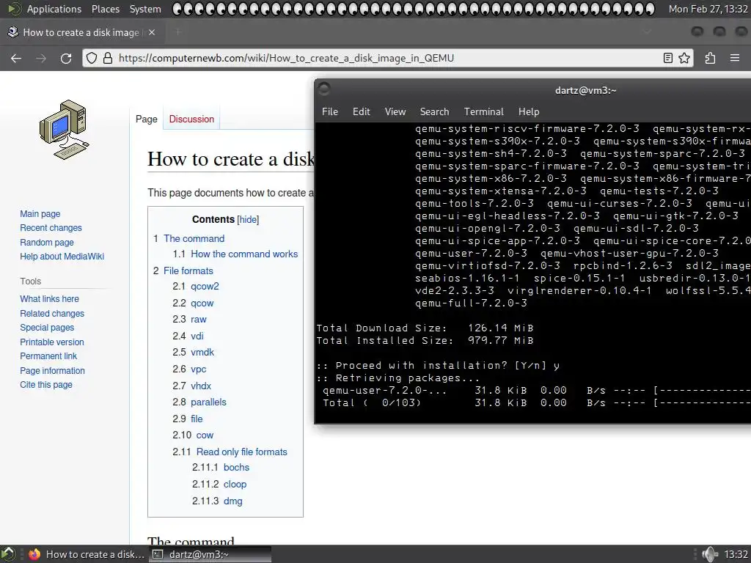
Task: Jump to the vhdx section
Action: 201,386
